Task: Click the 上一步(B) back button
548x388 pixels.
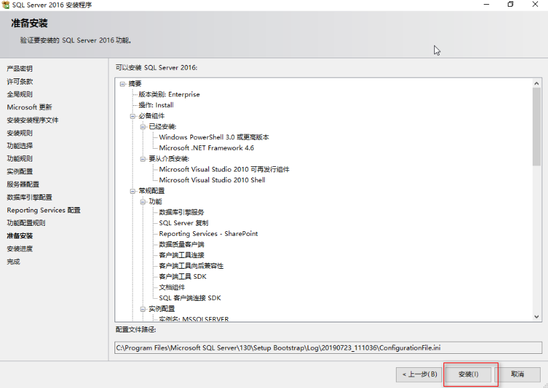Action: click(x=419, y=375)
